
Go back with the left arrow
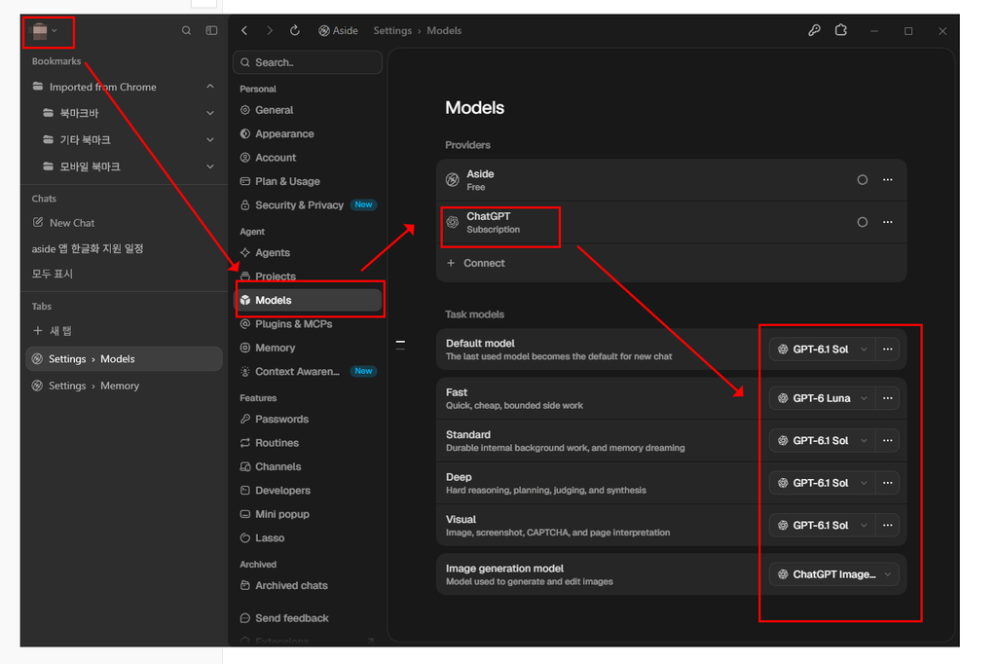[x=244, y=30]
